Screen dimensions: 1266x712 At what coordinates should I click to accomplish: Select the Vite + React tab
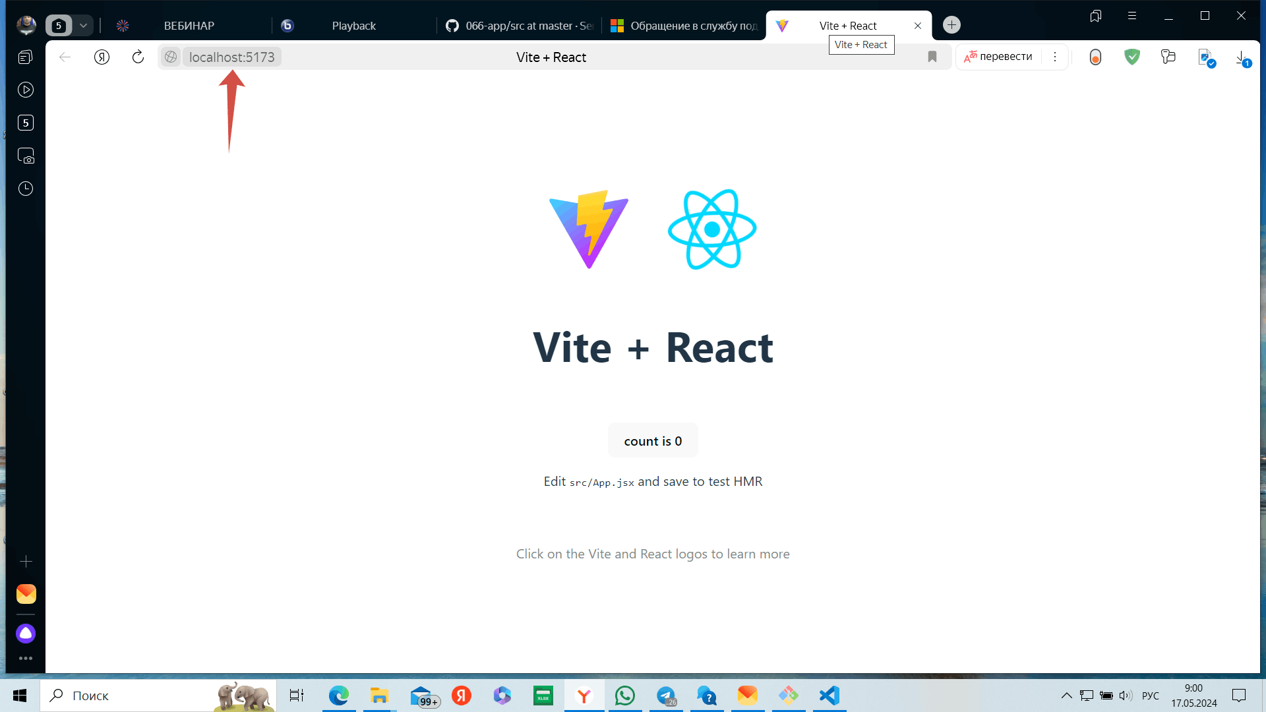pyautogui.click(x=848, y=25)
